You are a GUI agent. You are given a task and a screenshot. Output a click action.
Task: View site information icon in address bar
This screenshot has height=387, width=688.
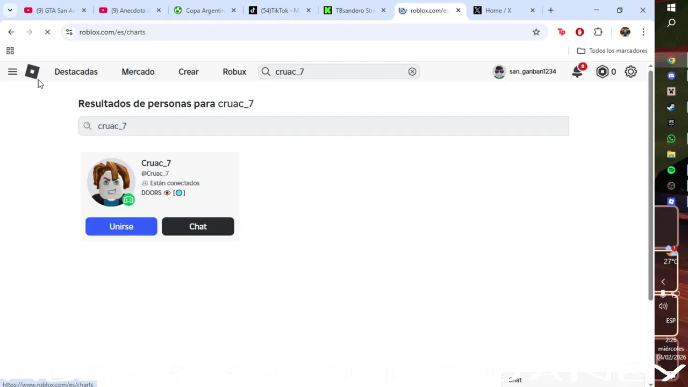(x=69, y=32)
